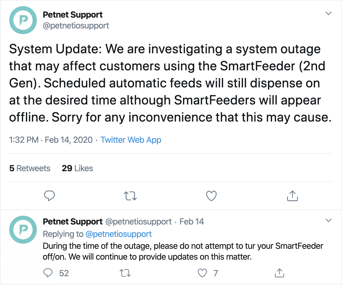Image resolution: width=342 pixels, height=285 pixels.
Task: Reply to the second Petnet Support tweet
Action: [x=48, y=273]
